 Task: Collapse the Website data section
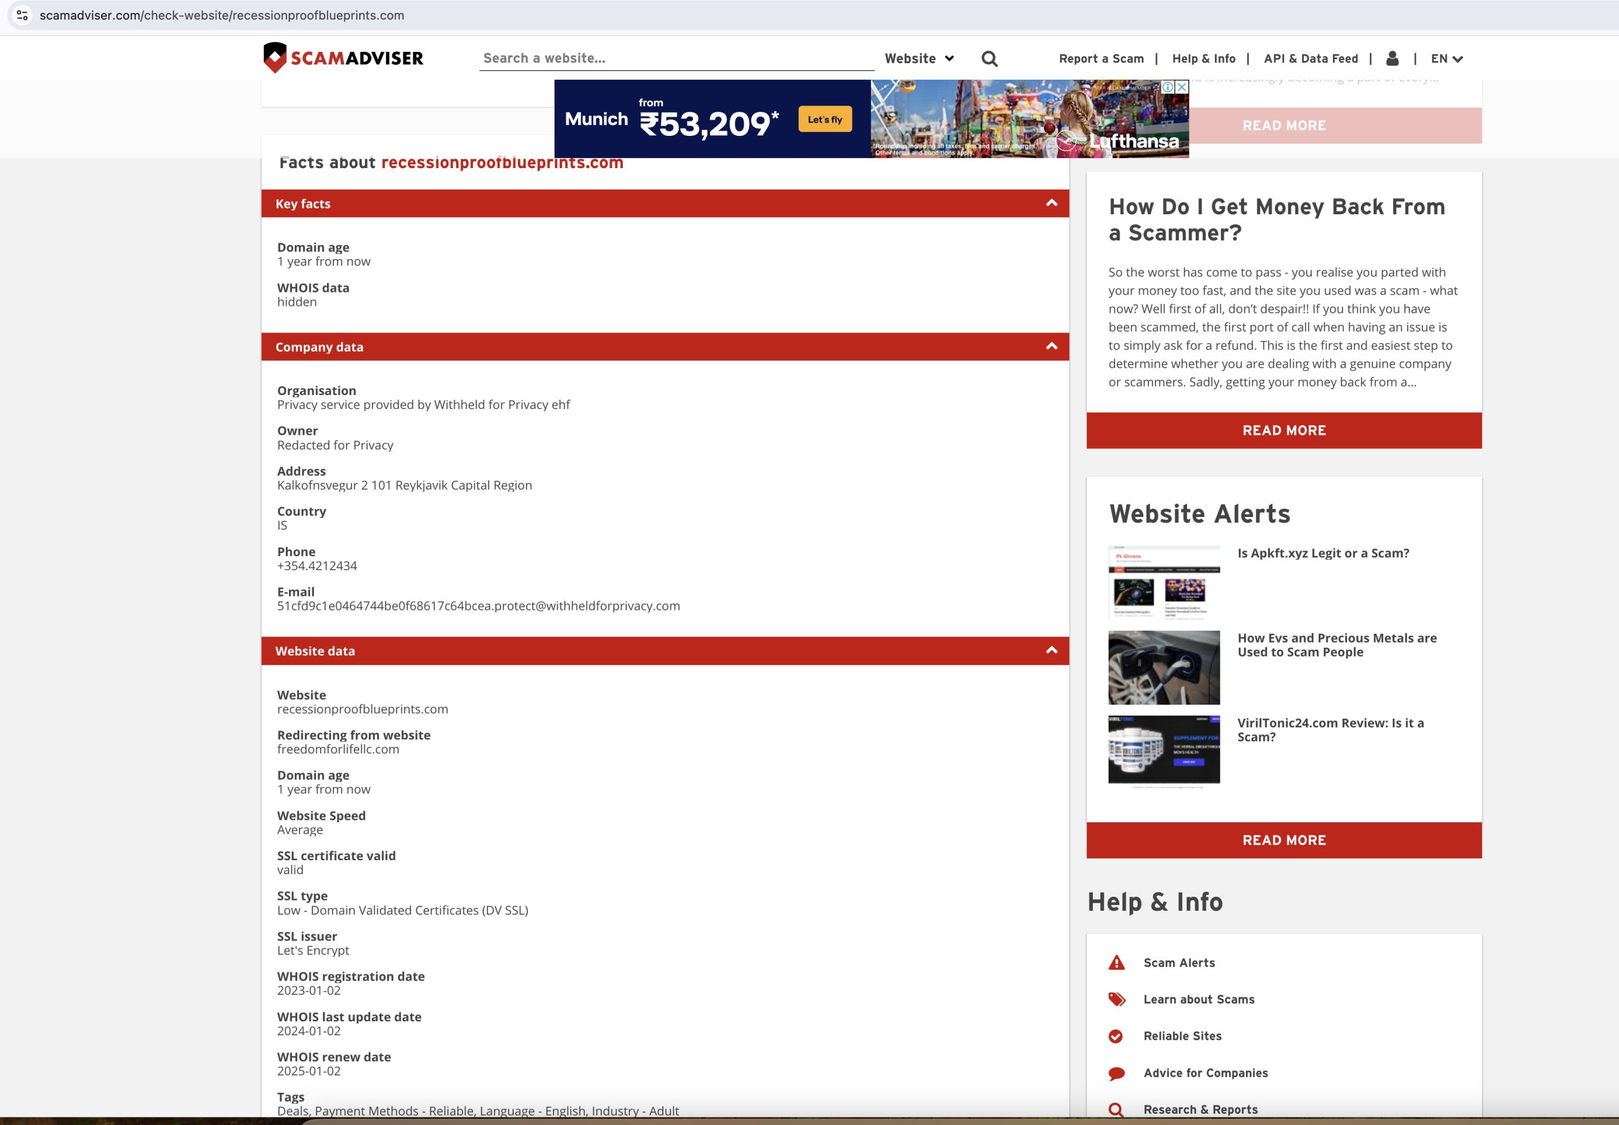(1051, 650)
